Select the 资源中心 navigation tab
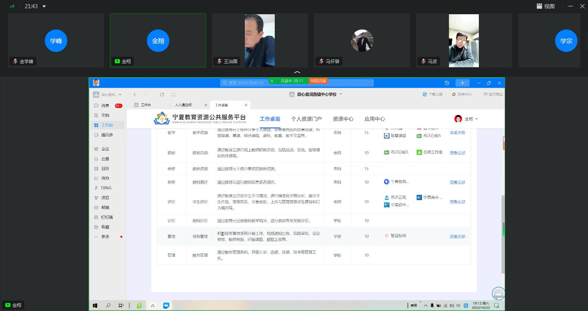The width and height of the screenshot is (588, 311). (x=343, y=119)
